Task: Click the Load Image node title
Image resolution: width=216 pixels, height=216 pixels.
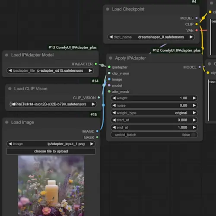Action: click(x=22, y=122)
